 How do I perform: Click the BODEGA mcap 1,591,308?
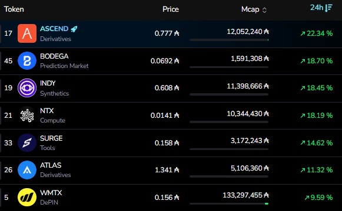(x=250, y=59)
